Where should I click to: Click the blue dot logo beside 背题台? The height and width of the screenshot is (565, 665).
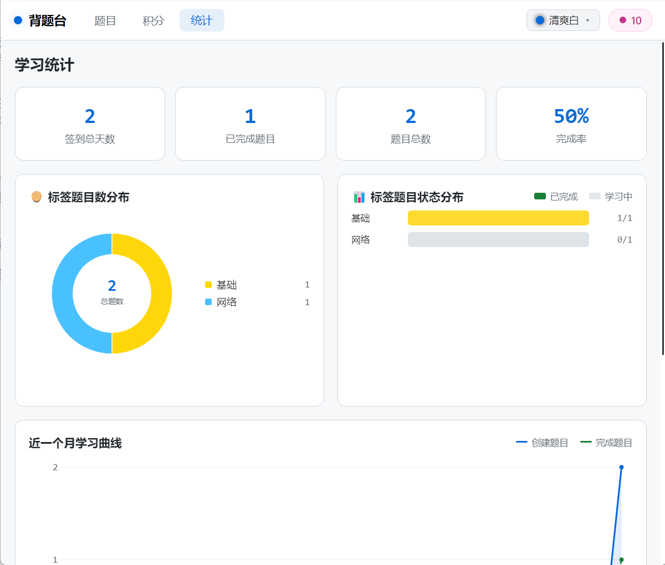(x=18, y=20)
